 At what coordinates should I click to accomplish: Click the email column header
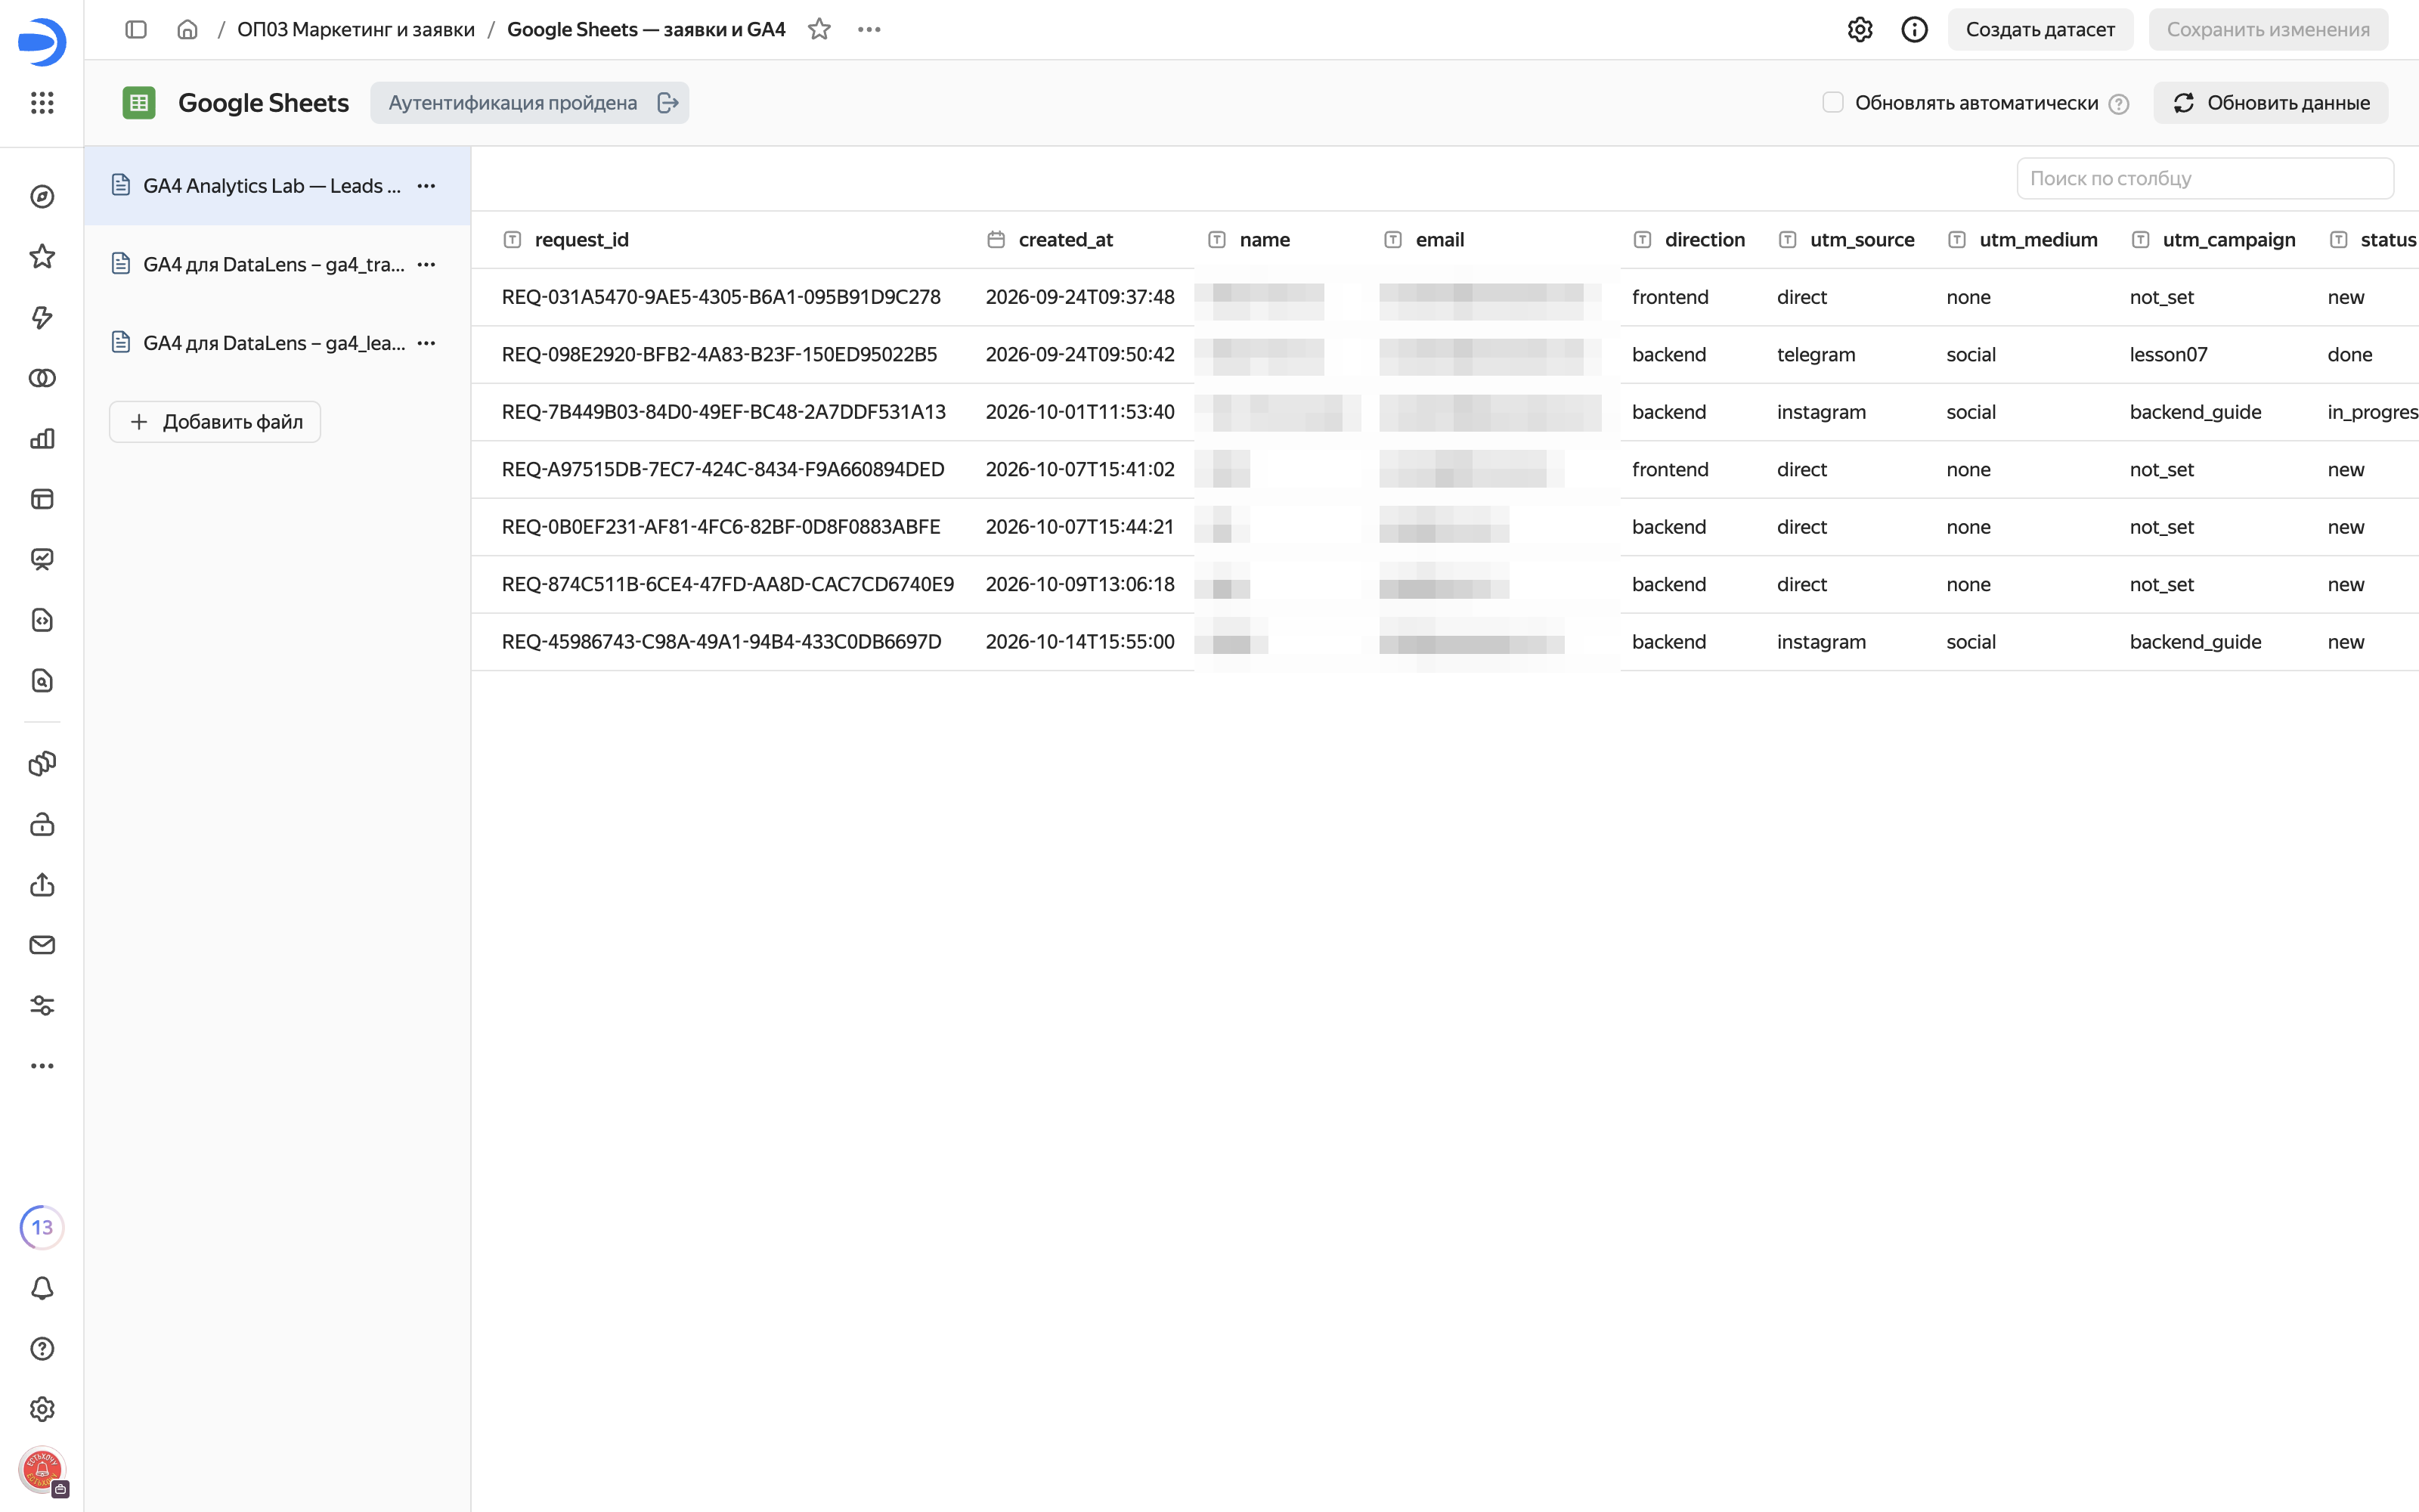click(x=1439, y=239)
